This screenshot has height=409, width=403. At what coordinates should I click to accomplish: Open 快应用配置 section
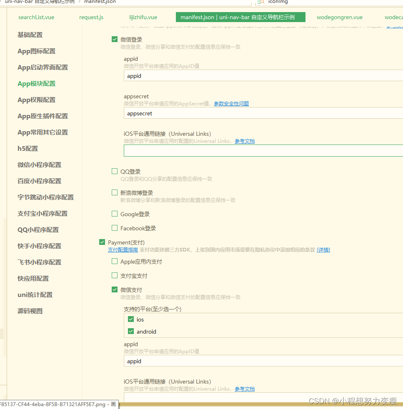(33, 278)
